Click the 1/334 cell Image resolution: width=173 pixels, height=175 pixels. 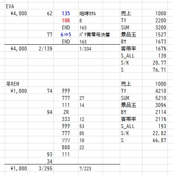85,49
